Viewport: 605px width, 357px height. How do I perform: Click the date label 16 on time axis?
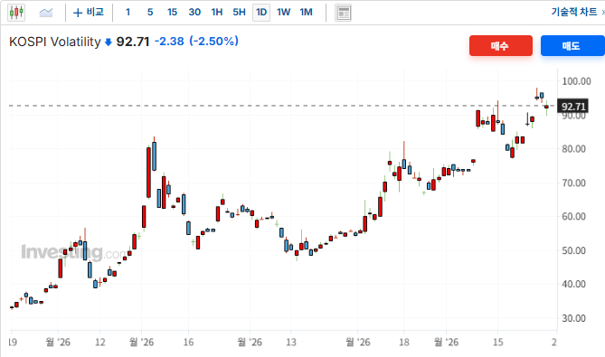pos(188,342)
